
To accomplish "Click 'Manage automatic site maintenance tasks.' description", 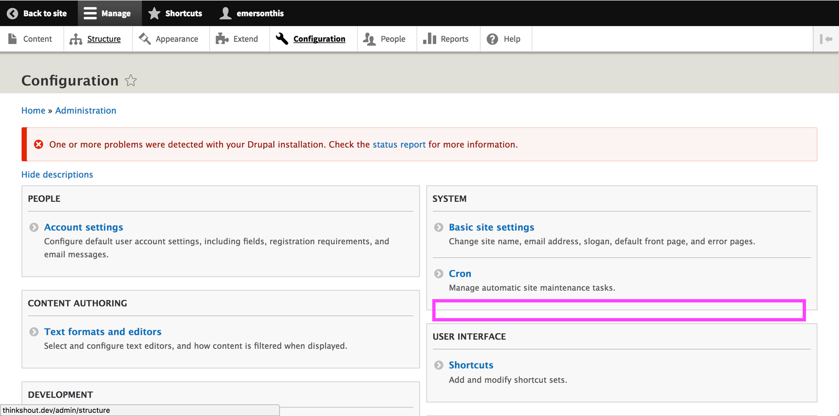I will [532, 288].
